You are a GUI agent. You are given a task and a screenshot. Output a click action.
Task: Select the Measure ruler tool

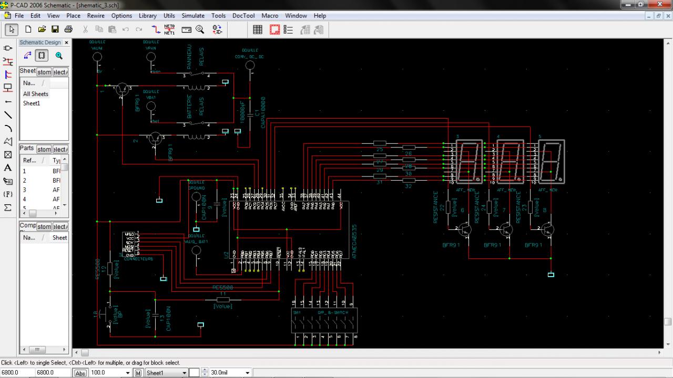coord(187,30)
